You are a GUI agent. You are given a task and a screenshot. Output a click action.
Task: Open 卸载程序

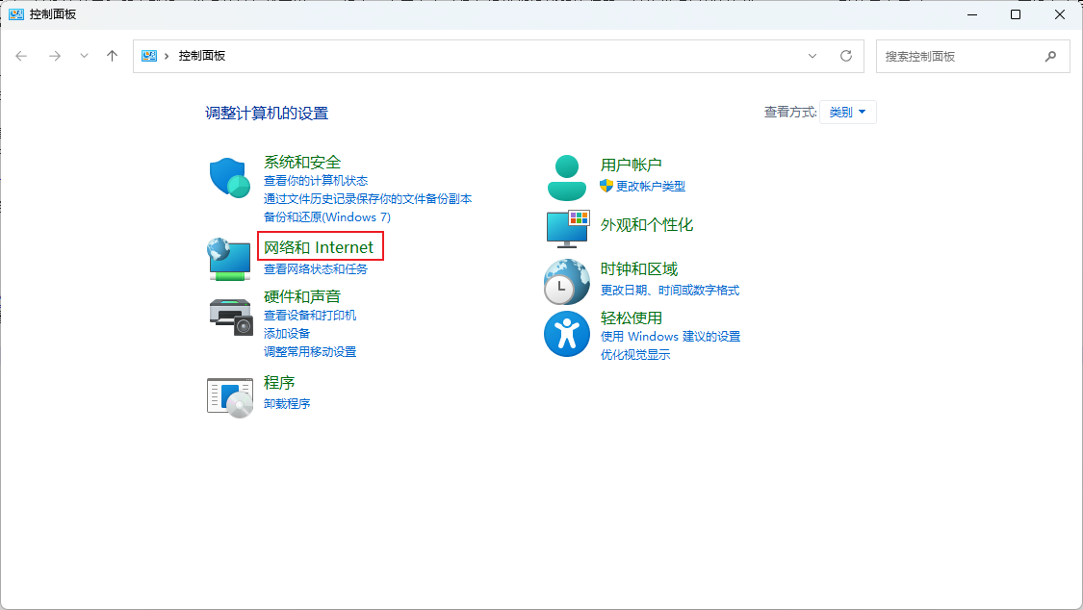tap(286, 402)
